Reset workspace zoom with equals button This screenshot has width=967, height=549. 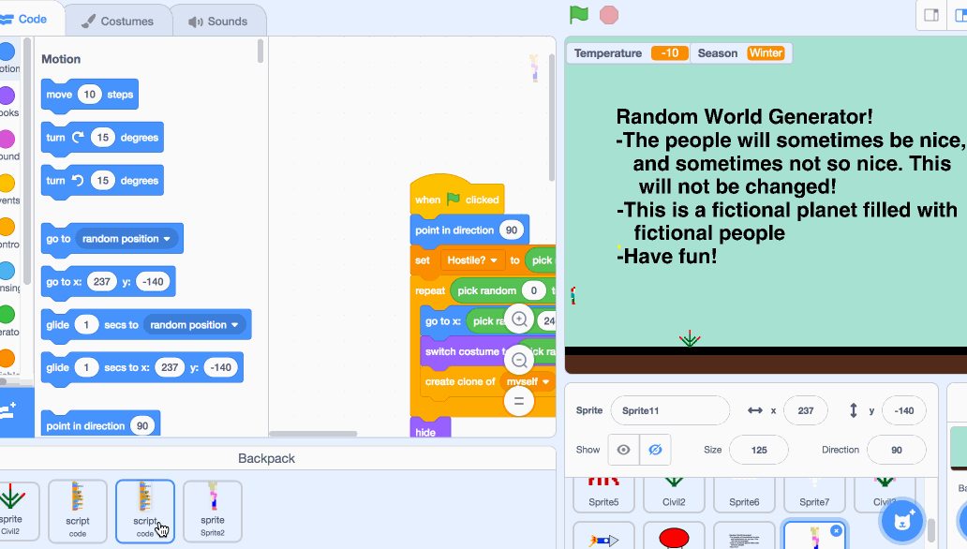[x=519, y=401]
